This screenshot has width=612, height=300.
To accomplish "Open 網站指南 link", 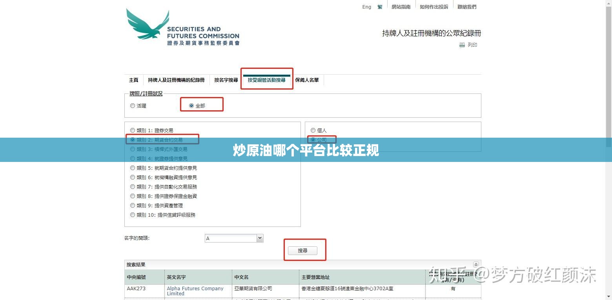I will (401, 7).
